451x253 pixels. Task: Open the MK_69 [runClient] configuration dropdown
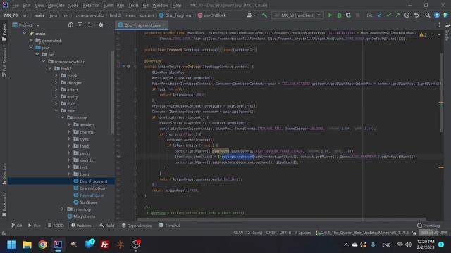(x=297, y=15)
